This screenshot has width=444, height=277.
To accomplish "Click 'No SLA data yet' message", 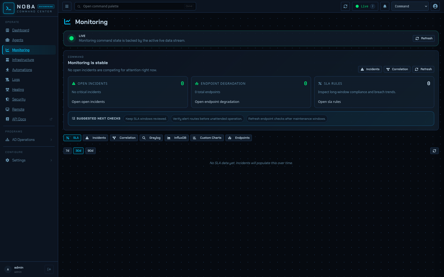I will pos(251,163).
